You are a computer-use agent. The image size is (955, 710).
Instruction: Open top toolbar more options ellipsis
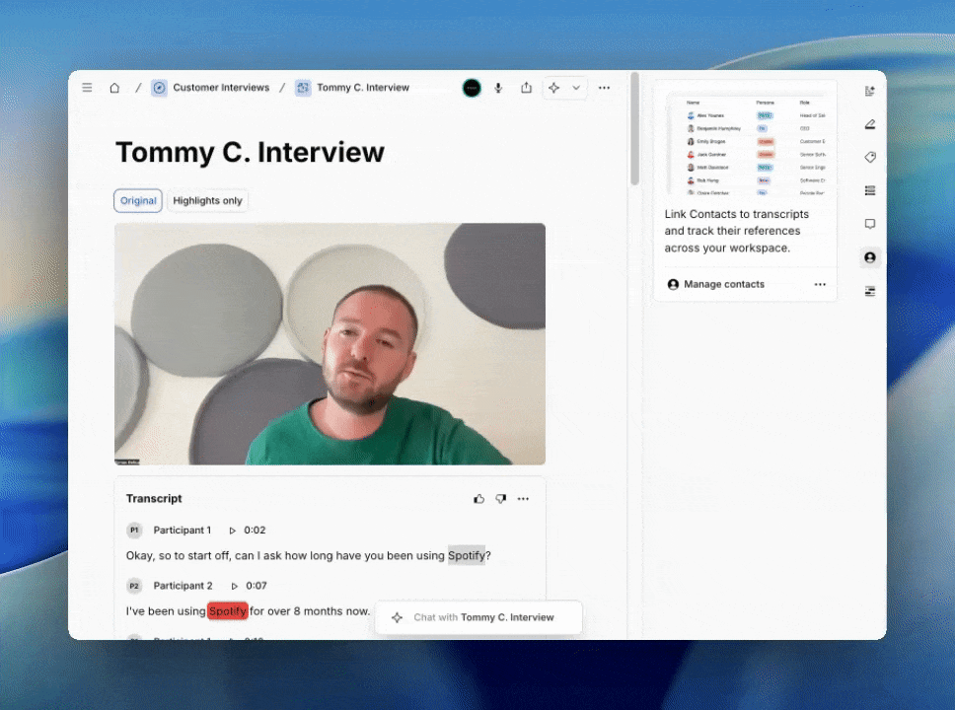(x=604, y=88)
